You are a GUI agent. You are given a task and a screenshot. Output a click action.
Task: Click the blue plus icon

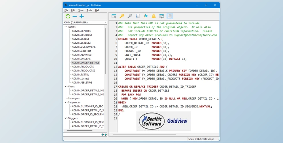[x=82, y=16]
